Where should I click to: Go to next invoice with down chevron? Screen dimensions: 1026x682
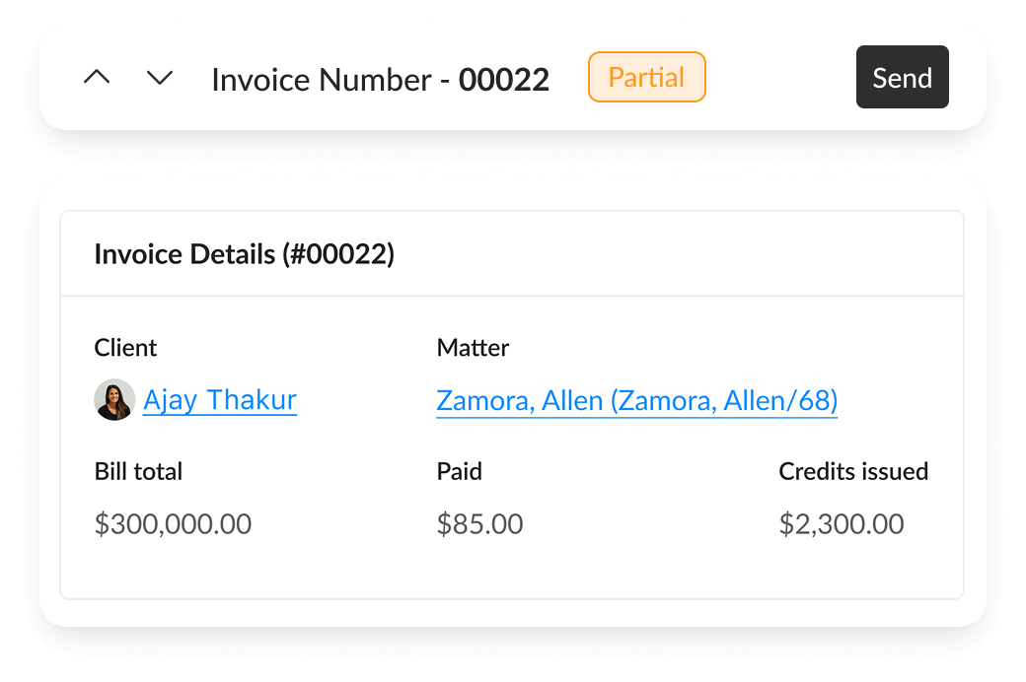[x=160, y=78]
